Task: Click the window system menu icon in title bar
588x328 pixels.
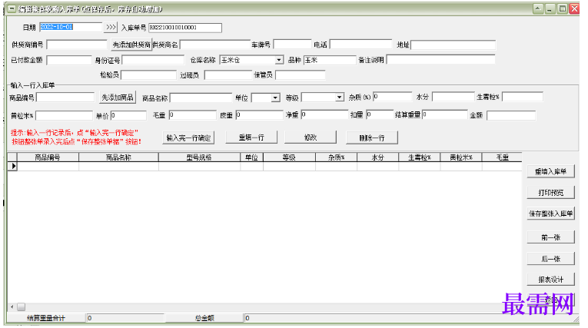Action: coord(12,9)
